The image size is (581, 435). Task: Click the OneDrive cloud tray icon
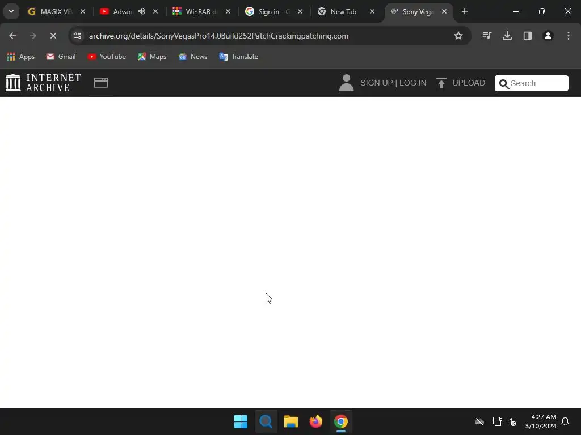(479, 421)
